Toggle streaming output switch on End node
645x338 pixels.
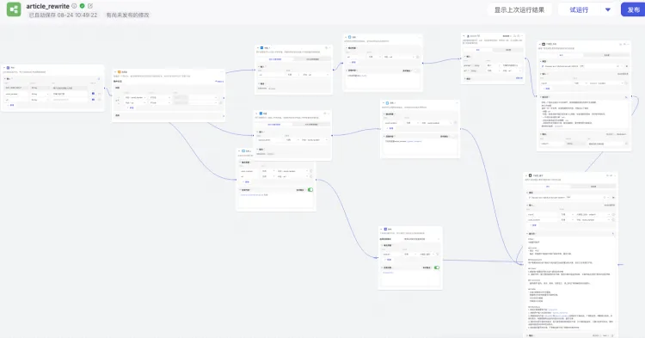[437, 267]
